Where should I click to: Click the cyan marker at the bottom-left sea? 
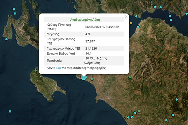[10, 112]
